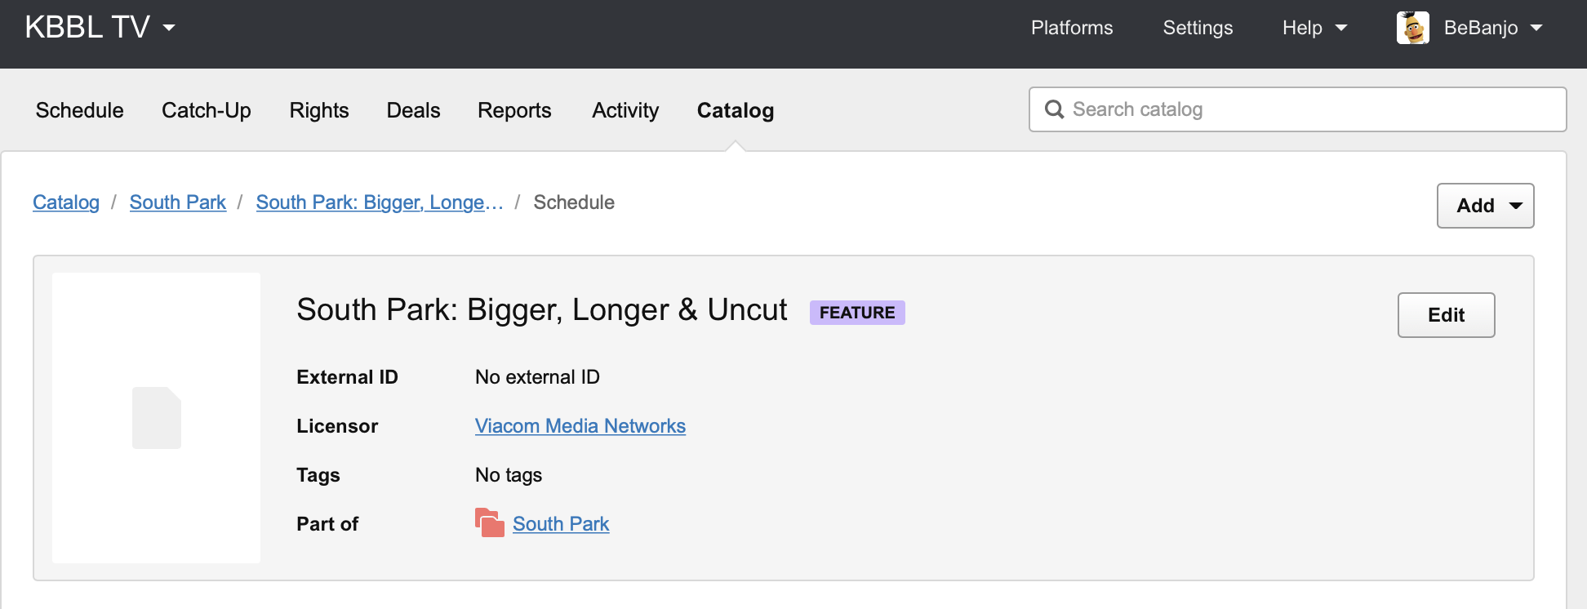Image resolution: width=1587 pixels, height=609 pixels.
Task: Follow the Viacom Media Networks licensor link
Action: (580, 426)
